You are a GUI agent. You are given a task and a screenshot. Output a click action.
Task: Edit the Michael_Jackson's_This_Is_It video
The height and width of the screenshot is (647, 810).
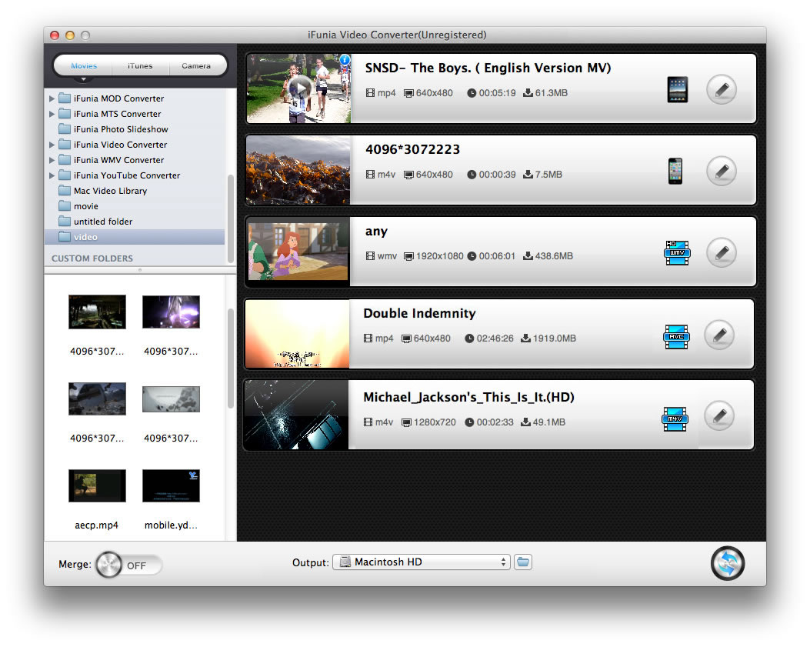719,416
